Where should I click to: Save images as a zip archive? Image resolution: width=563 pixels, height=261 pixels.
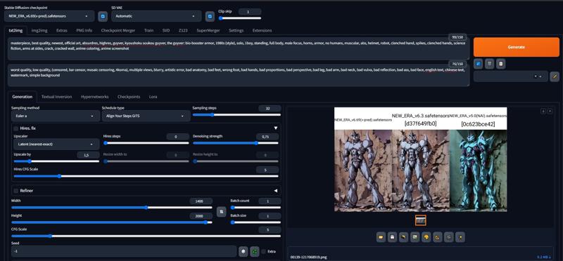[x=403, y=237]
